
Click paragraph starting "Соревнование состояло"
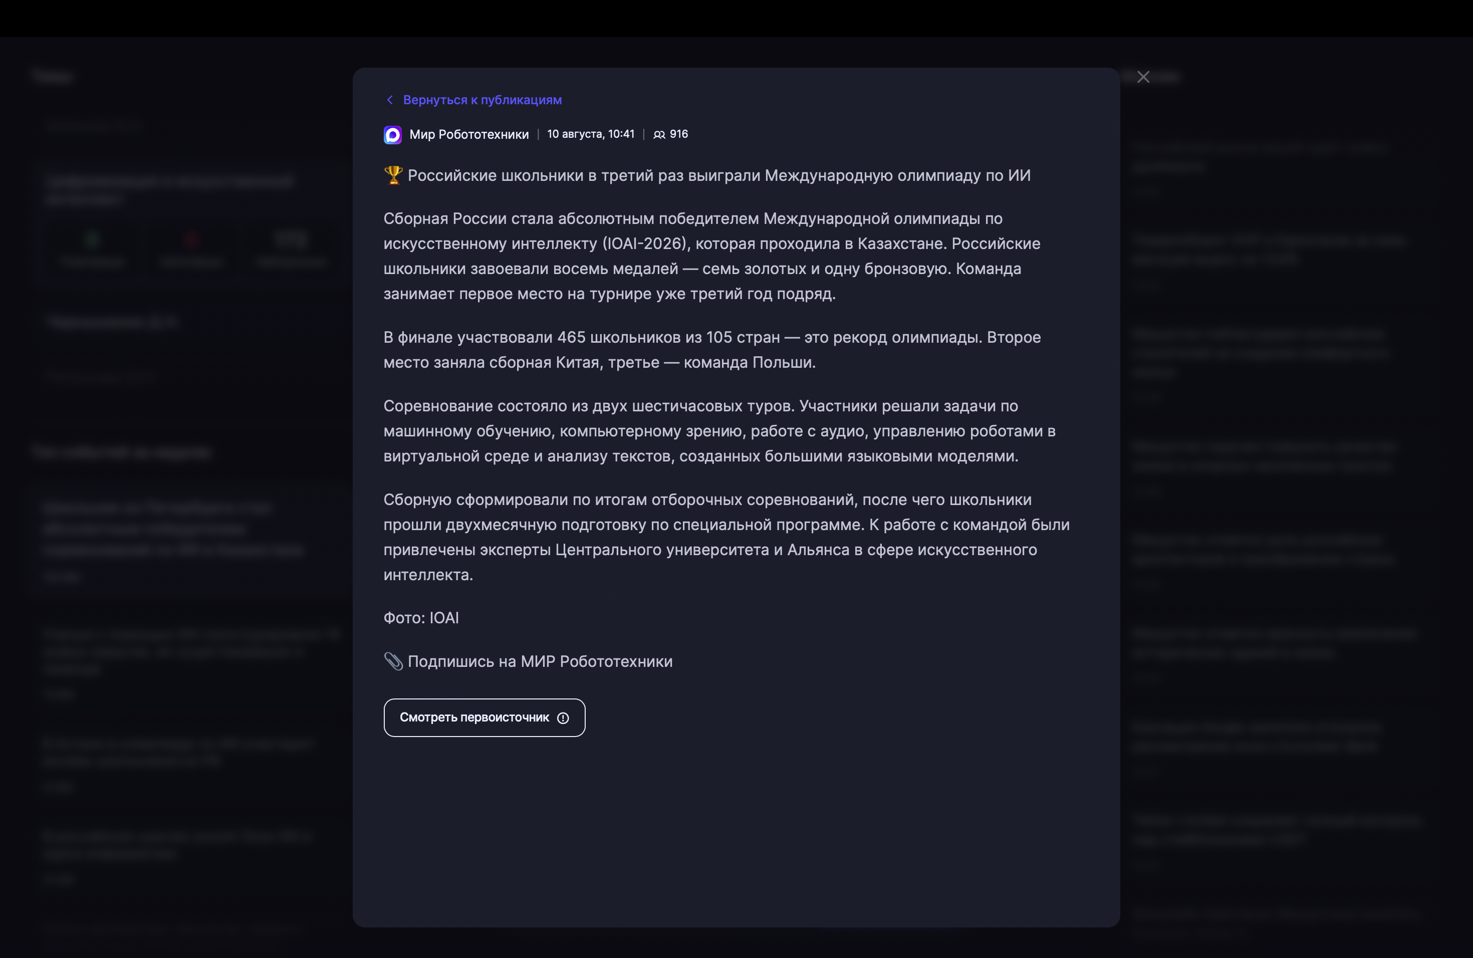pos(719,431)
